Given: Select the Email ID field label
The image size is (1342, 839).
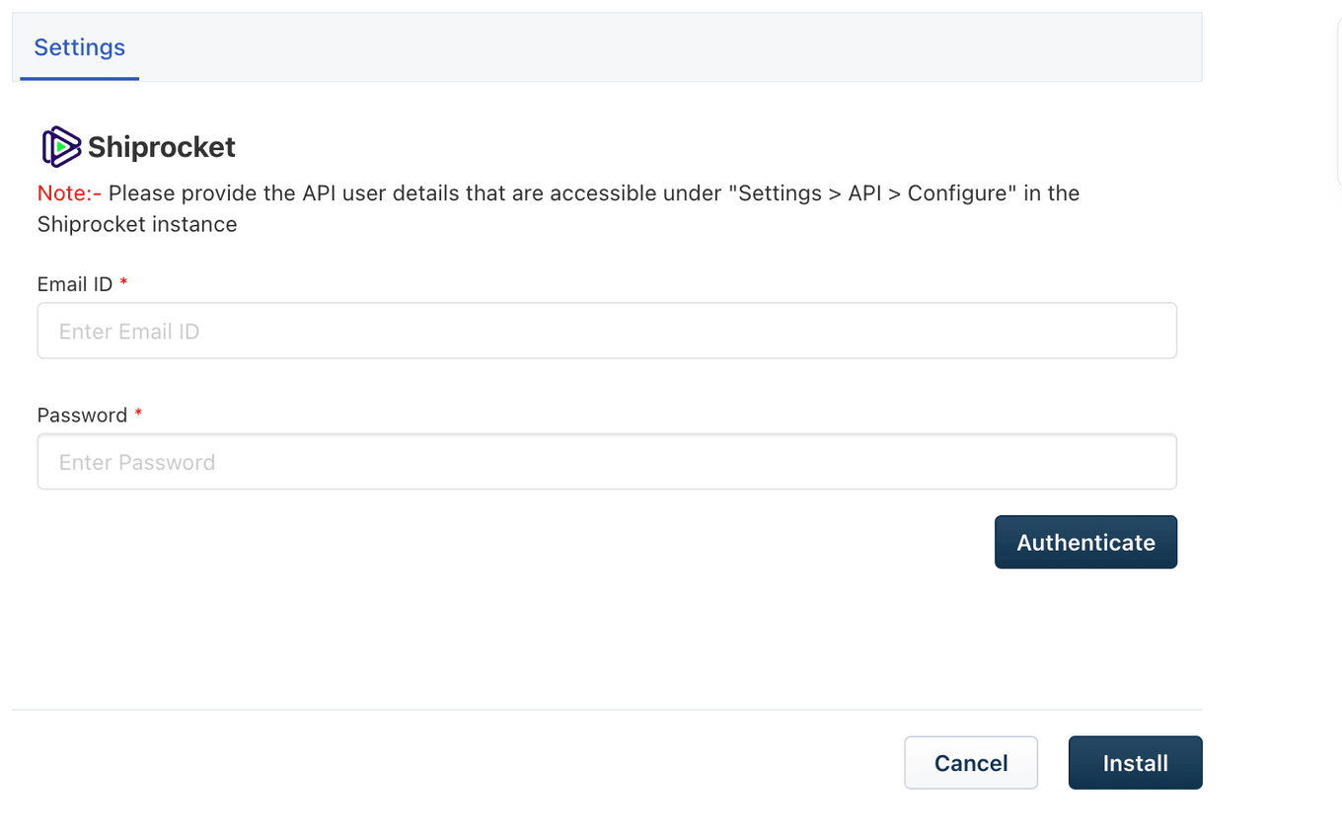Looking at the screenshot, I should pyautogui.click(x=75, y=284).
